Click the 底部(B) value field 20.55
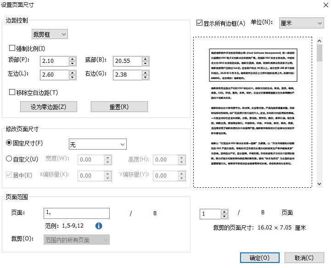Viewport: 331px width, 268px height. [128, 61]
